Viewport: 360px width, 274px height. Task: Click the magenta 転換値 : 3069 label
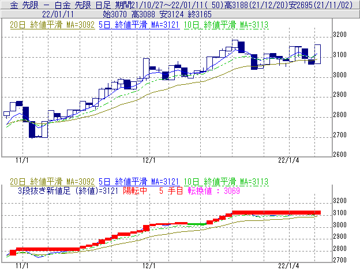(x=212, y=190)
